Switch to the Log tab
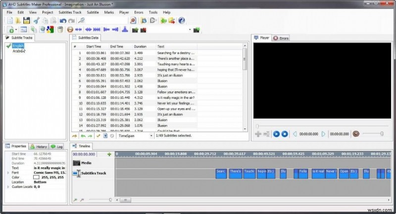 [x=57, y=146]
